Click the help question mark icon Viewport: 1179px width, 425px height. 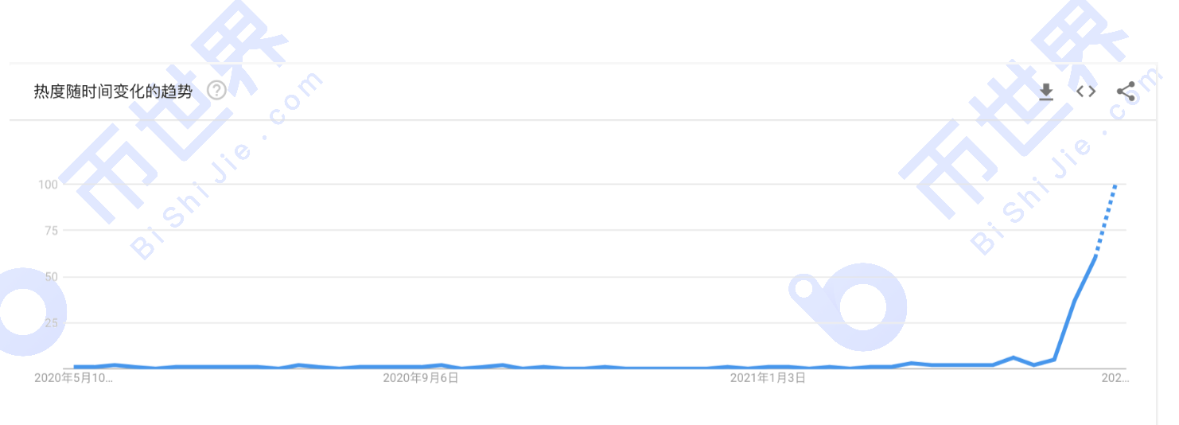coord(216,91)
